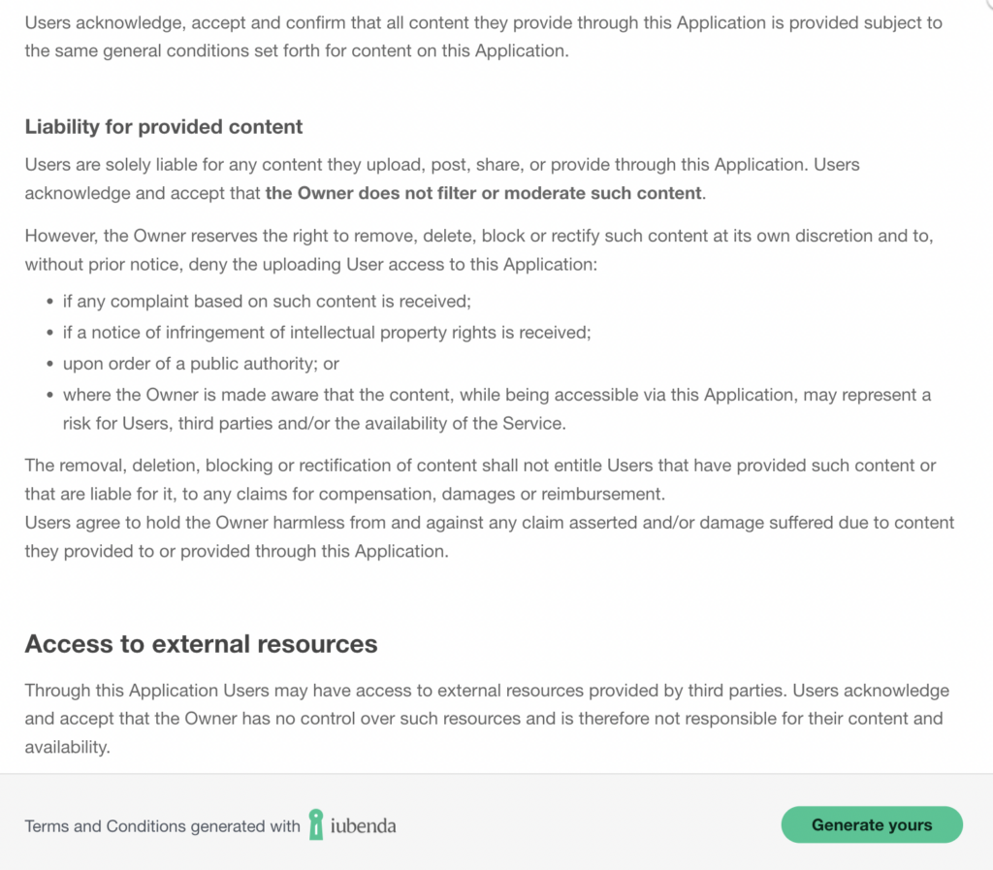Viewport: 993px width, 870px height.
Task: Click the paragraph about external resources provided by third parties
Action: click(x=485, y=718)
